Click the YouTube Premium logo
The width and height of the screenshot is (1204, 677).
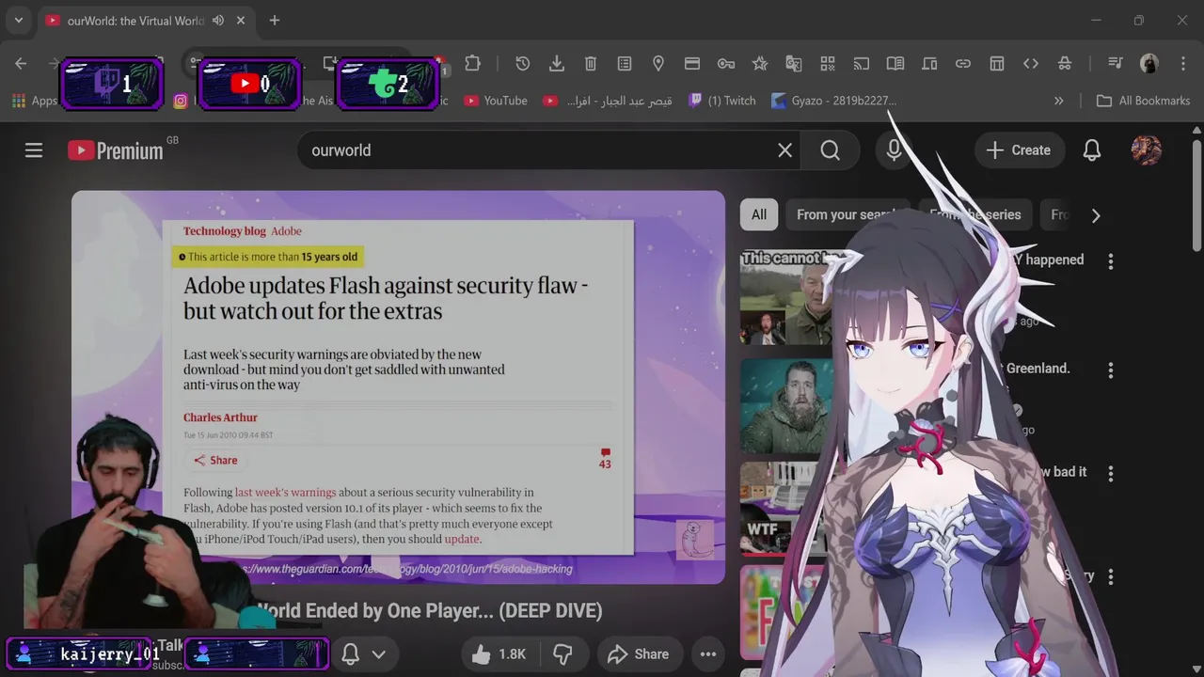116,150
